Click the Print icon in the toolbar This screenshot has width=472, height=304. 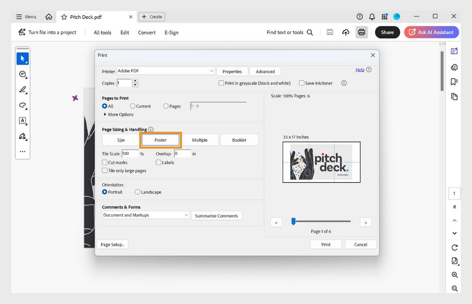[362, 32]
